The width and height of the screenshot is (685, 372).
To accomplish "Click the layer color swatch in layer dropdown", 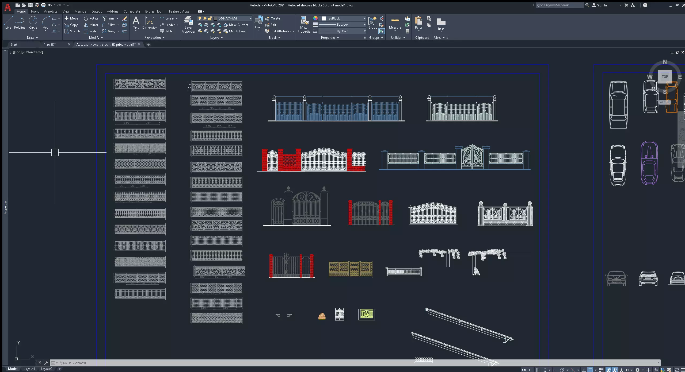I will click(215, 18).
